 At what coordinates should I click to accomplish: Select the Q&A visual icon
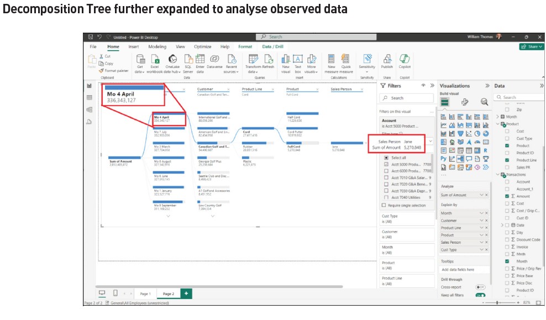(468, 159)
